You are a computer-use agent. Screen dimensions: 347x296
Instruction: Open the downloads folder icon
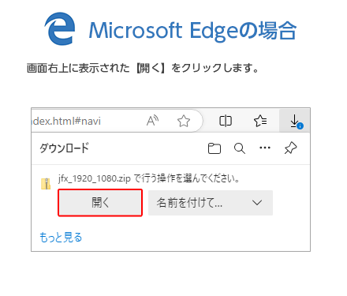click(215, 148)
